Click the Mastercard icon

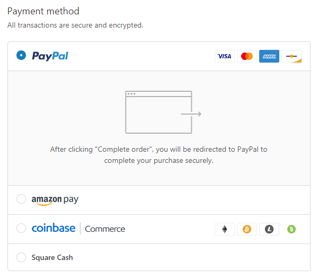click(247, 56)
